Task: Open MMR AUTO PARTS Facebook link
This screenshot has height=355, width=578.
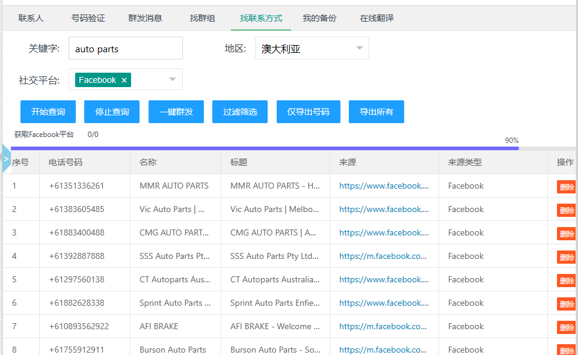Action: tap(384, 186)
